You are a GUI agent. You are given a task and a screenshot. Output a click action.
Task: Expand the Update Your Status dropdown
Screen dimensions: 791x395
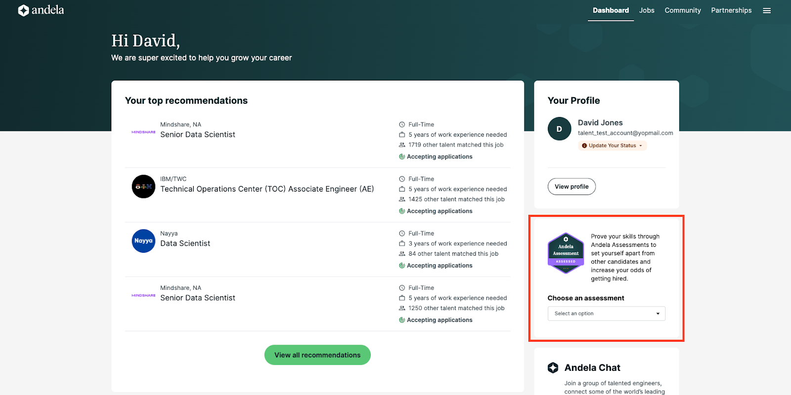[x=612, y=146]
